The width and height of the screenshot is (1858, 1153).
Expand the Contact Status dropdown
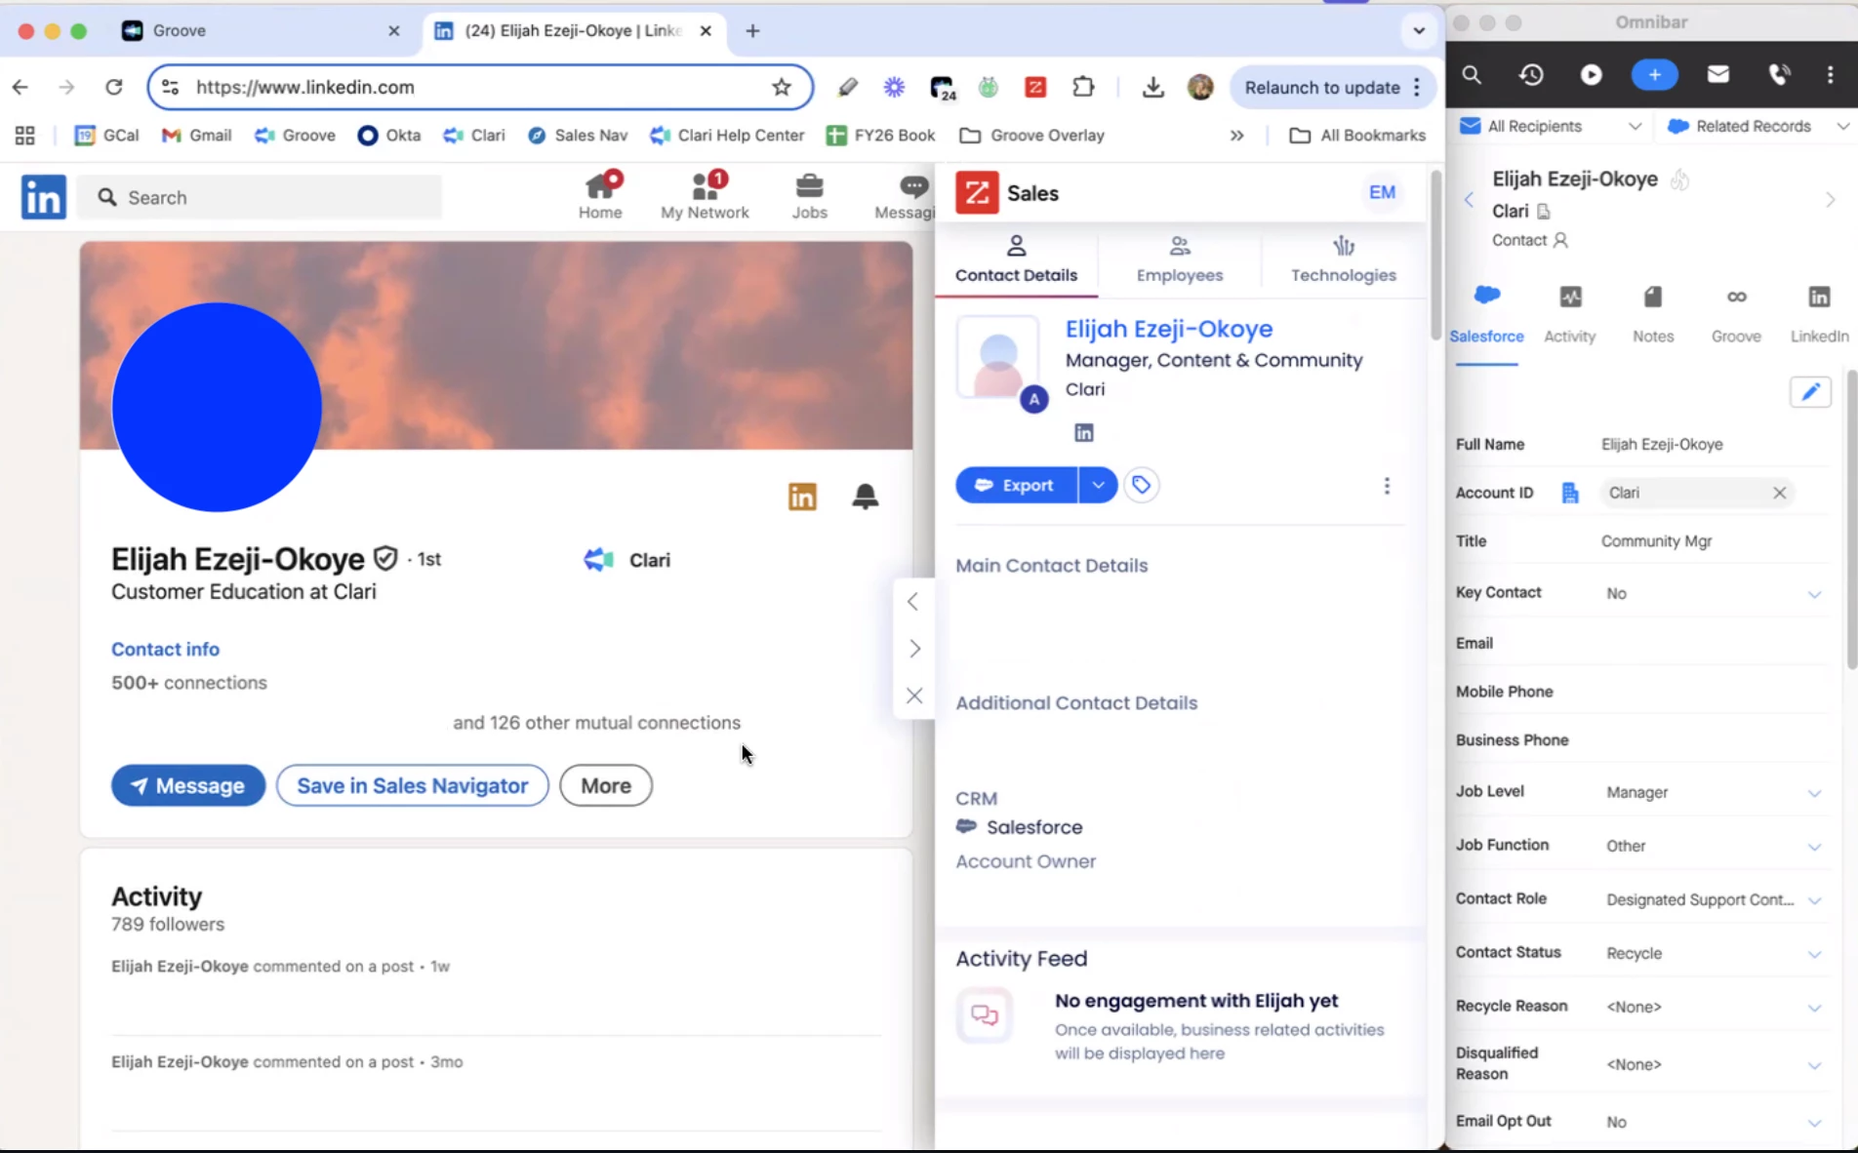pyautogui.click(x=1814, y=954)
